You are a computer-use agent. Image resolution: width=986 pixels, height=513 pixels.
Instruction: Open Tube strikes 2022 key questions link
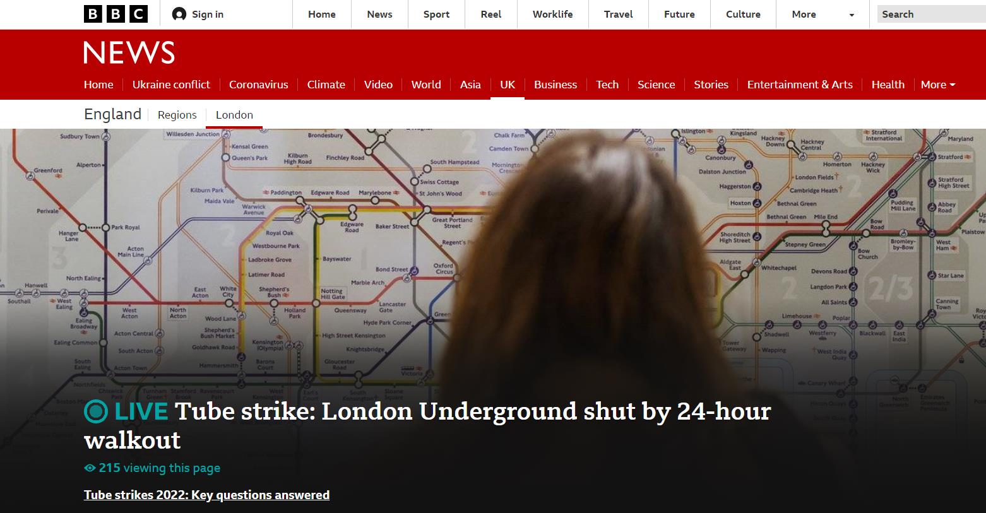pyautogui.click(x=206, y=495)
